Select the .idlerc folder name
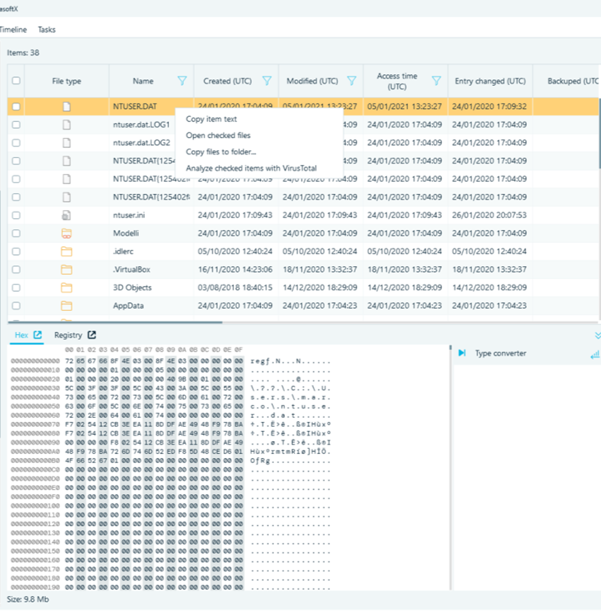Viewport: 601px width, 611px height. click(123, 251)
